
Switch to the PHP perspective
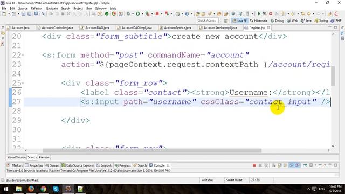click(x=336, y=20)
